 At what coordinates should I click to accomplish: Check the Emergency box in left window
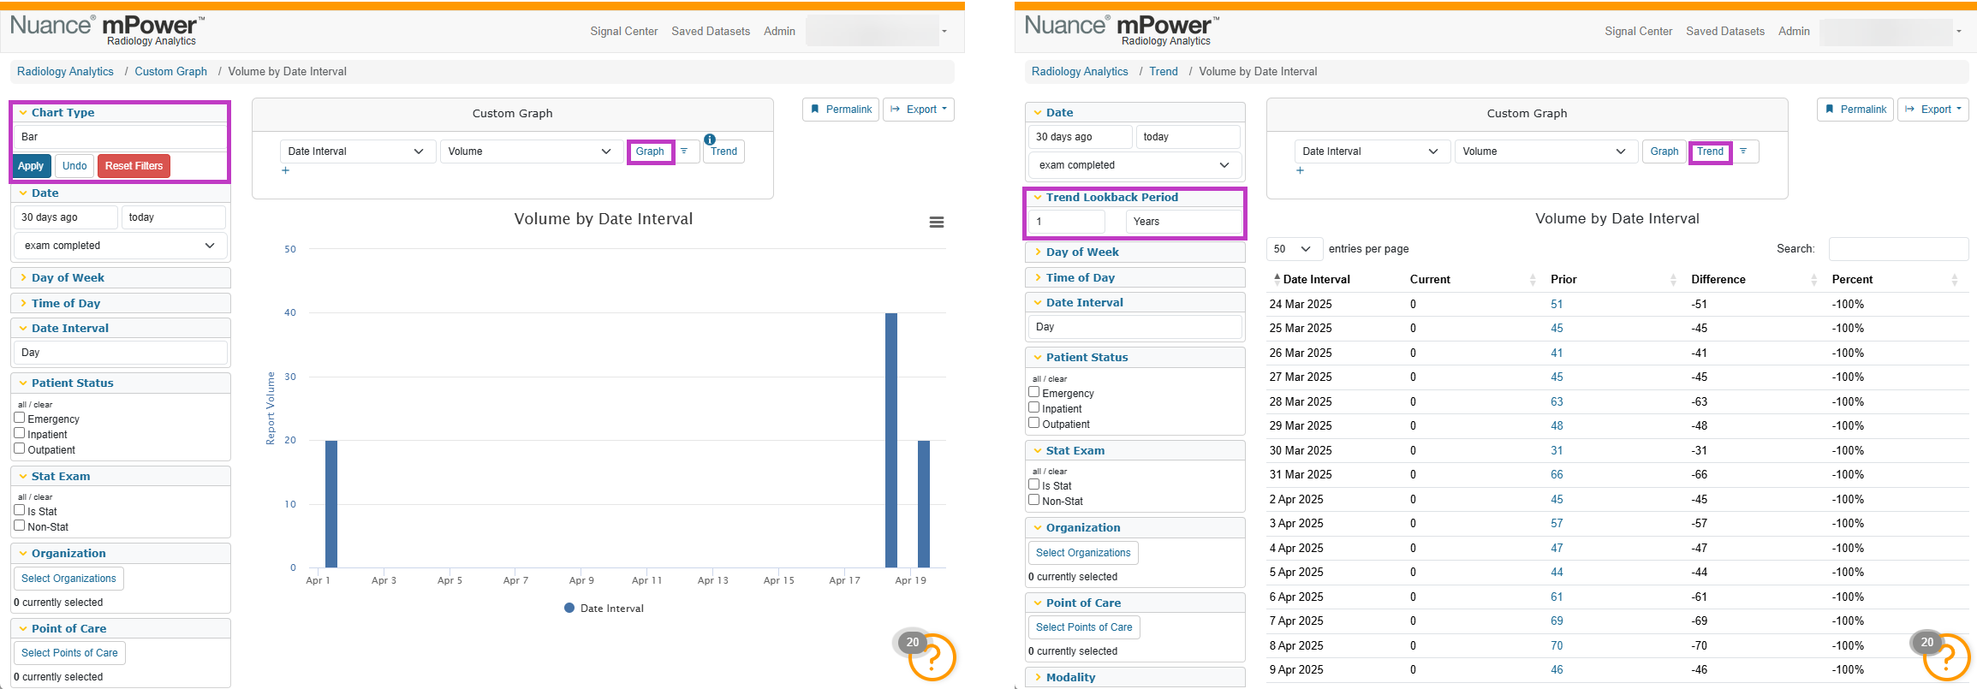pyautogui.click(x=19, y=418)
